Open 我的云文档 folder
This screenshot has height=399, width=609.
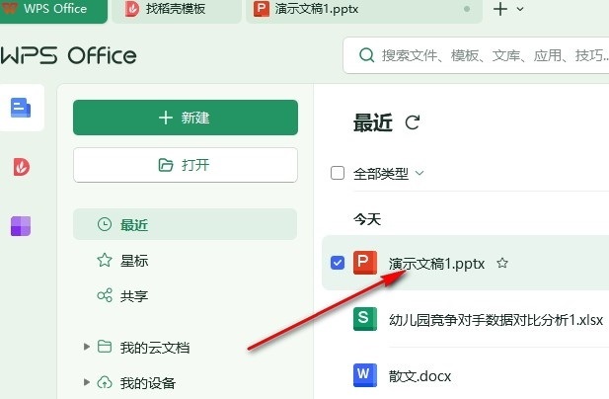(155, 348)
